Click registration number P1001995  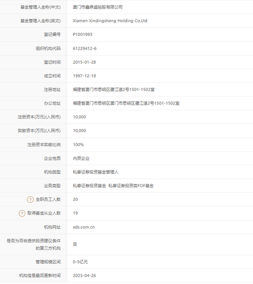point(82,34)
